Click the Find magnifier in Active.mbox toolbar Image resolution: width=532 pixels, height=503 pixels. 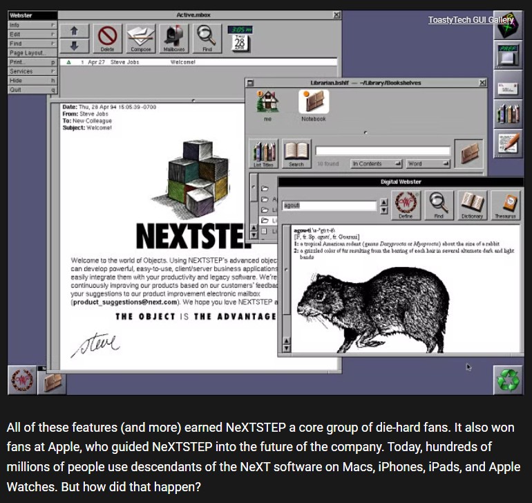[x=207, y=39]
